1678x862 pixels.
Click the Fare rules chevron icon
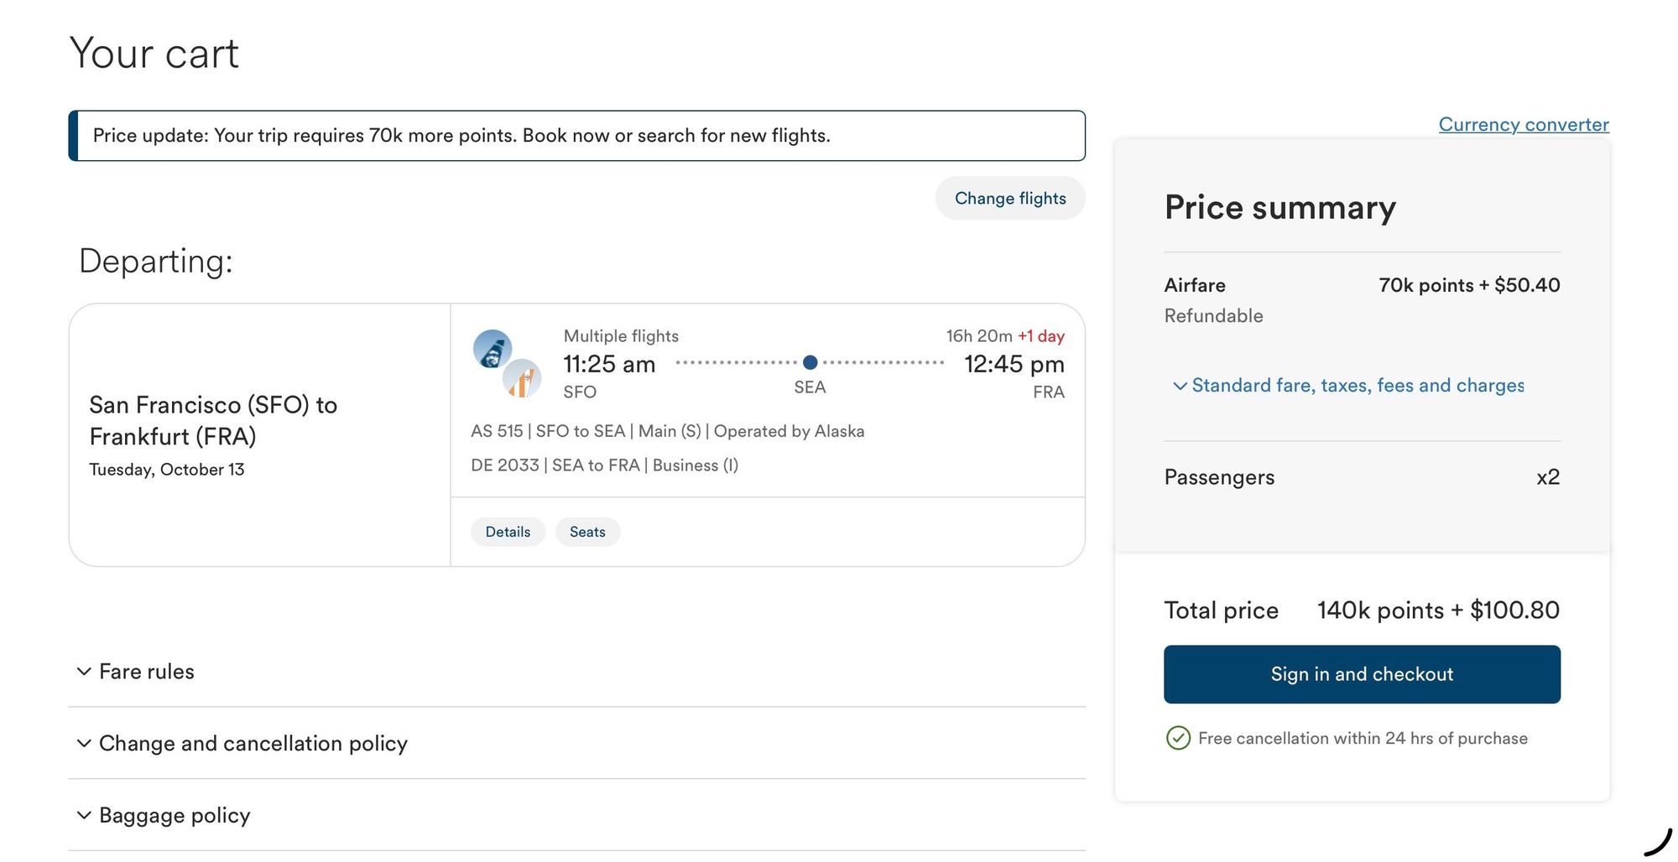[x=84, y=672]
